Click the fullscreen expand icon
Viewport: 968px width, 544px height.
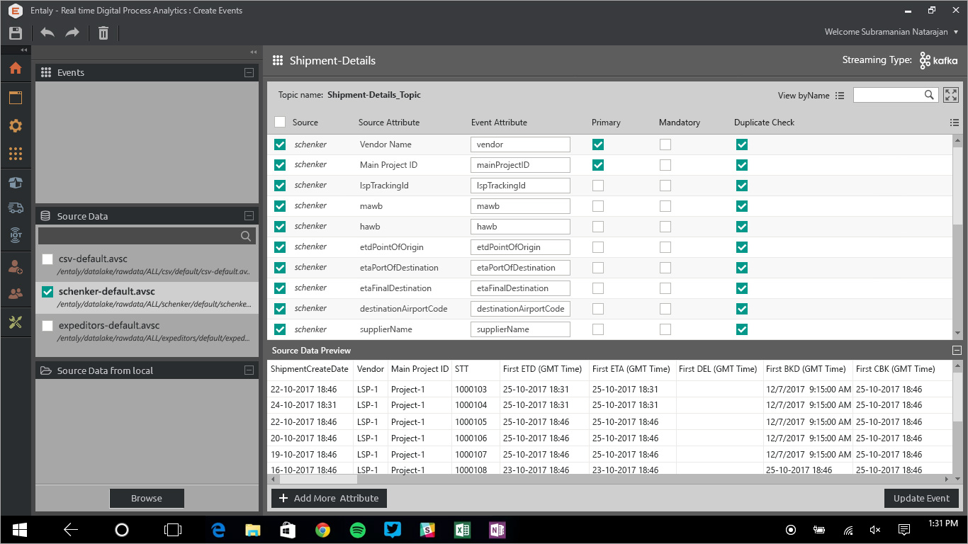[x=951, y=95]
